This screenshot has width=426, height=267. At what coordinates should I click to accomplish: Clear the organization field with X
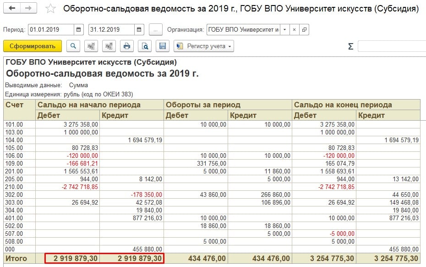(295, 30)
